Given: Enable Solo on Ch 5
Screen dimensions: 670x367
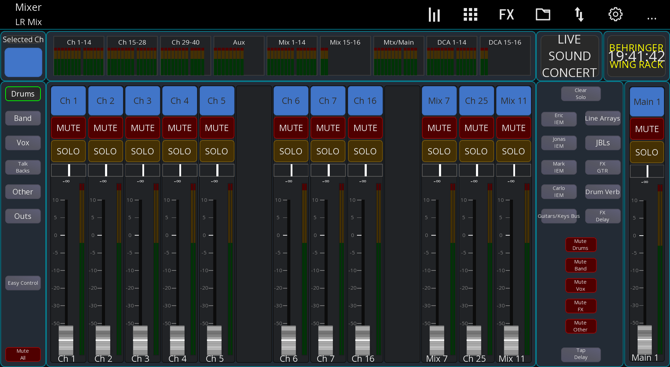Looking at the screenshot, I should [217, 151].
